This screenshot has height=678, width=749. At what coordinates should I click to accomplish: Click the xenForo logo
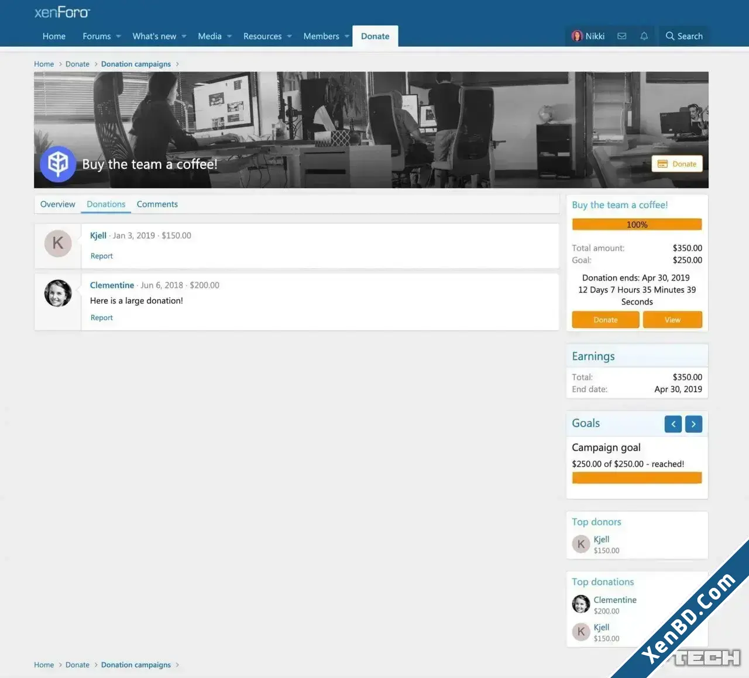point(62,12)
